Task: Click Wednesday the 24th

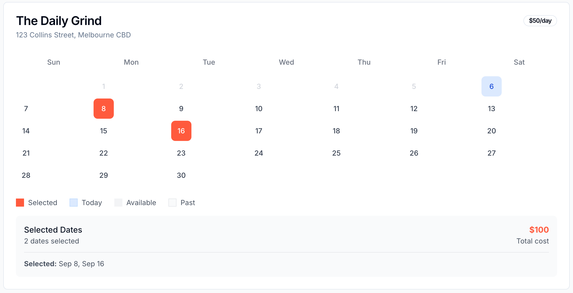Action: coord(259,153)
